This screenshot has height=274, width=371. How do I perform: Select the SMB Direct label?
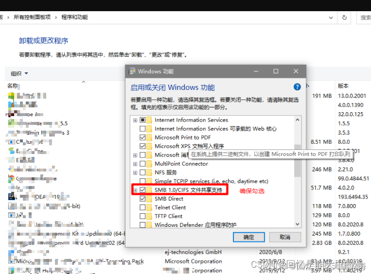coord(169,199)
